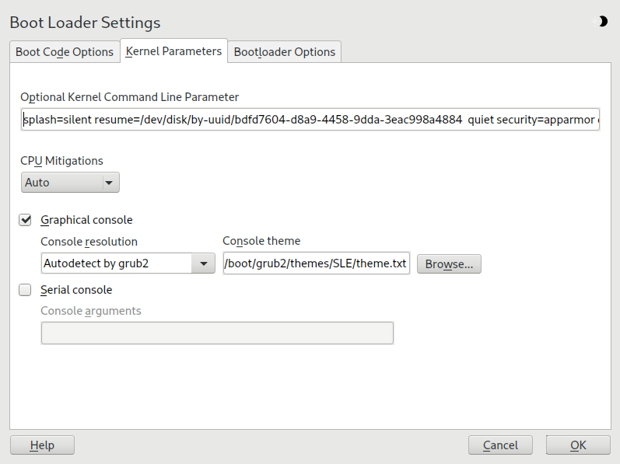The image size is (620, 464).
Task: Click the Graphical console label text
Action: 86,220
